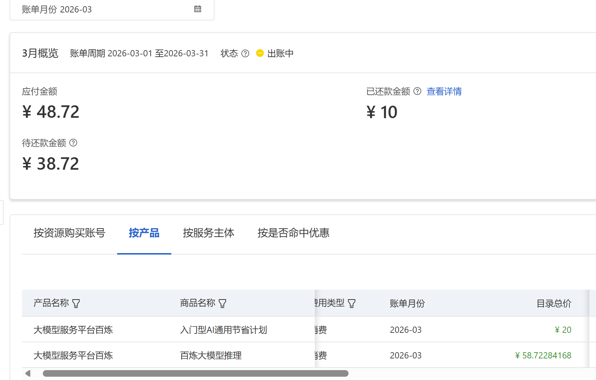This screenshot has height=380, width=596.
Task: Click the 百炼大模型推理 row
Action: (x=211, y=355)
